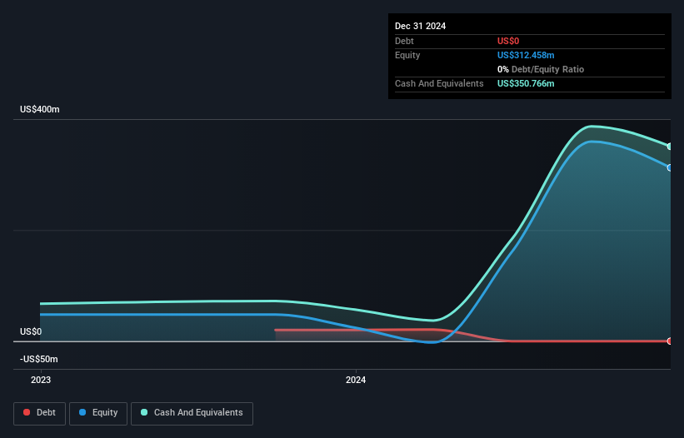Click the 2024 x-axis label
This screenshot has height=438, width=684.
pyautogui.click(x=356, y=380)
